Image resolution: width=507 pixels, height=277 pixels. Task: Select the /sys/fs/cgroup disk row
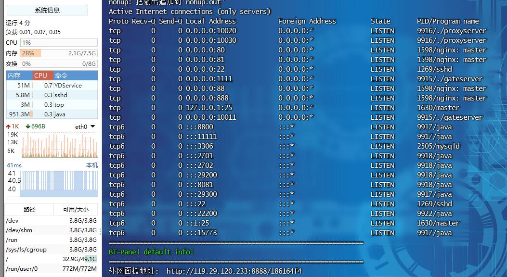[x=51, y=250]
